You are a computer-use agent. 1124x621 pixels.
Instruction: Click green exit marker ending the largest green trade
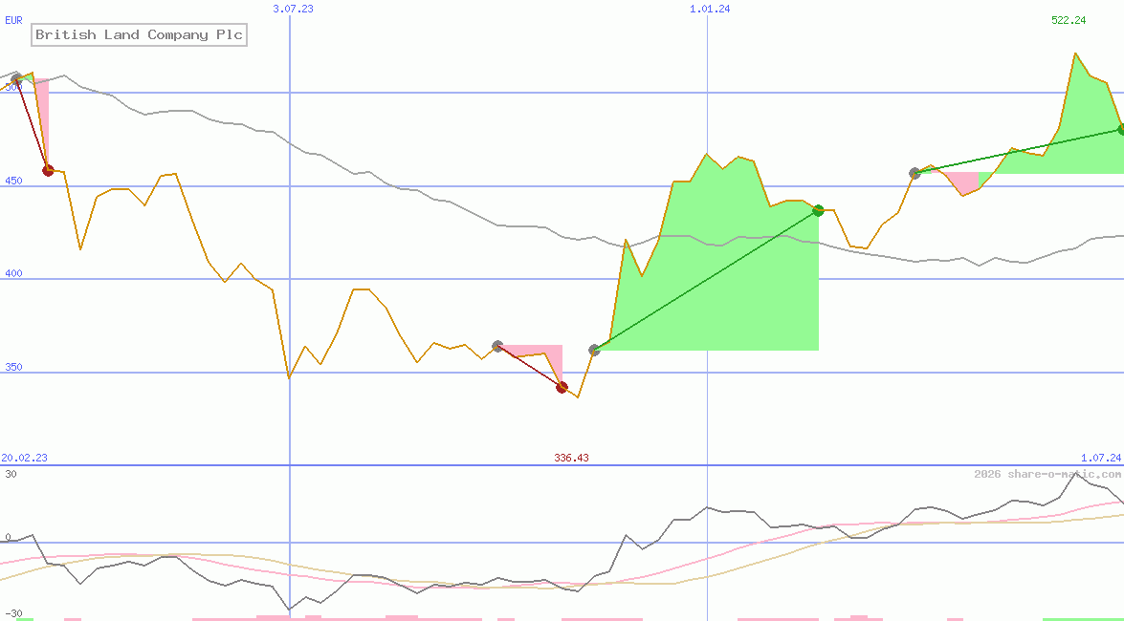818,211
